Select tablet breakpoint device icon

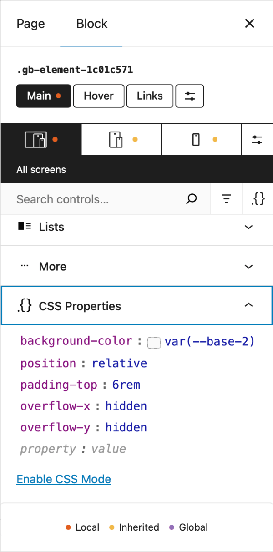click(x=121, y=139)
